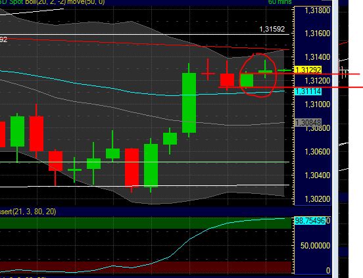Image resolution: width=363 pixels, height=278 pixels.
Task: Click the 1,31600 price axis label
Action: tap(317, 34)
